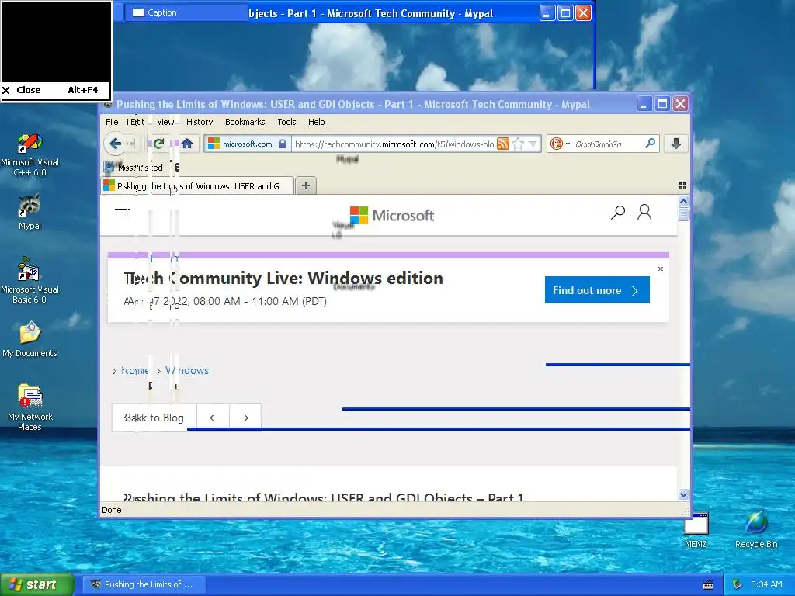Open My Documents desktop folder
The width and height of the screenshot is (795, 596).
[30, 339]
